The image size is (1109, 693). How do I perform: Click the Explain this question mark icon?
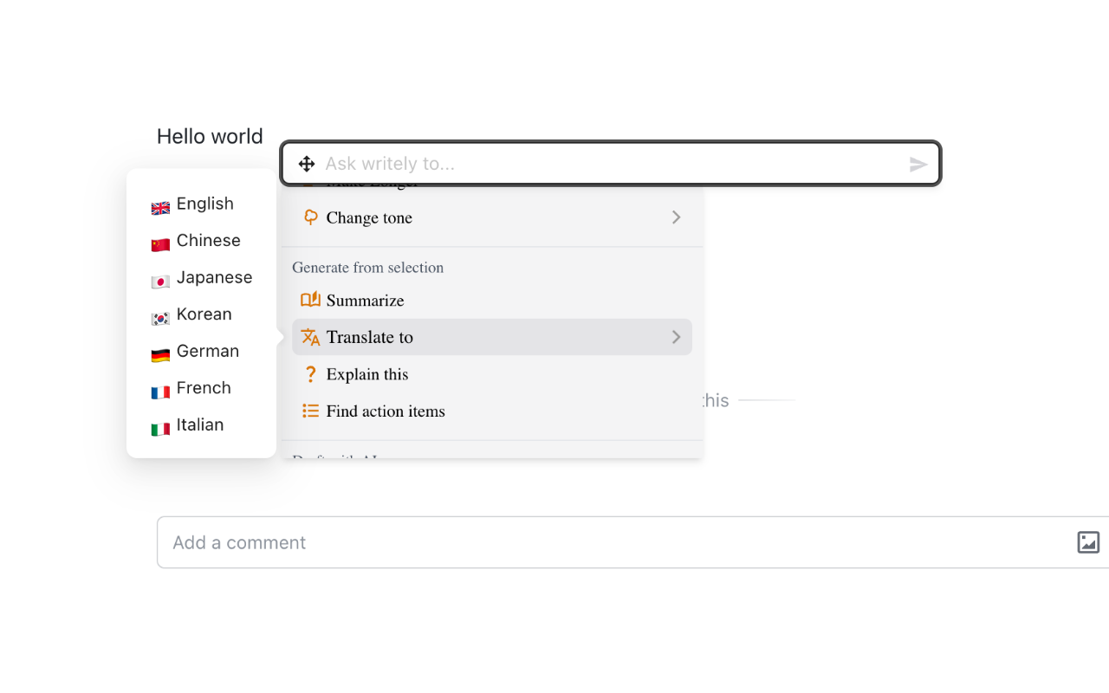(x=310, y=374)
